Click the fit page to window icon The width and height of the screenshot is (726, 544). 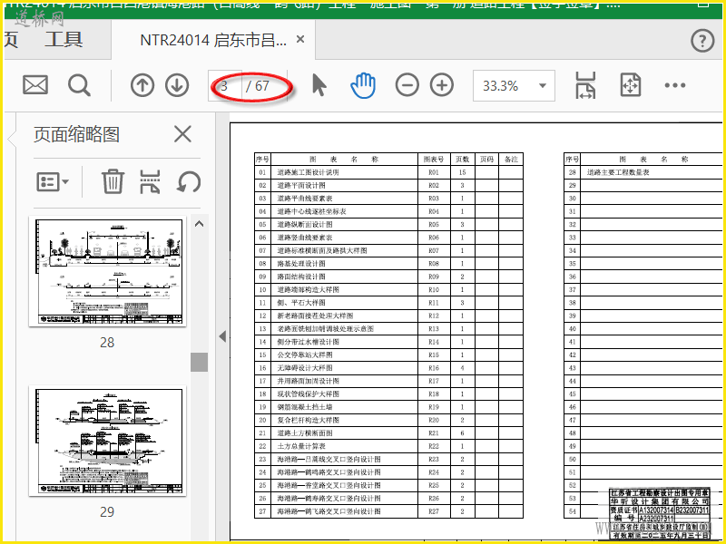[x=630, y=85]
